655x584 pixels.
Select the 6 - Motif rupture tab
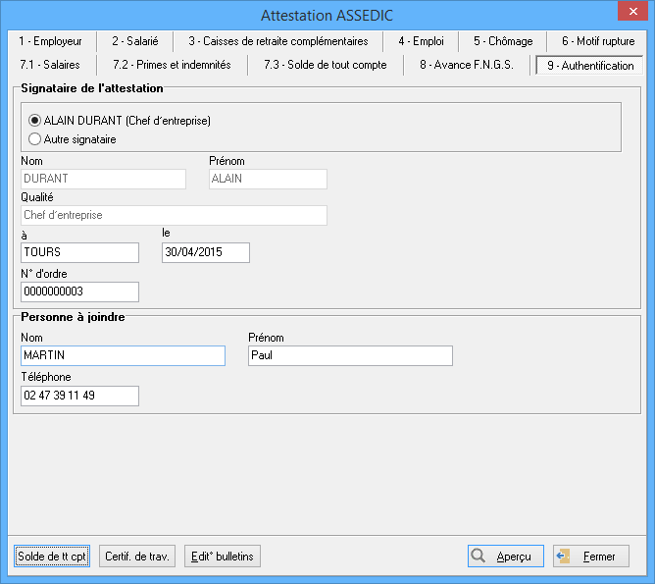[598, 41]
